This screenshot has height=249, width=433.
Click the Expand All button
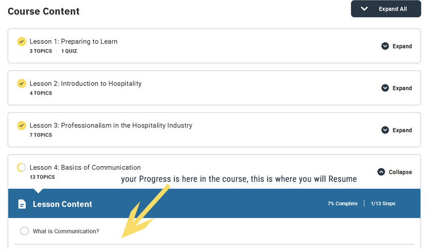pyautogui.click(x=386, y=9)
